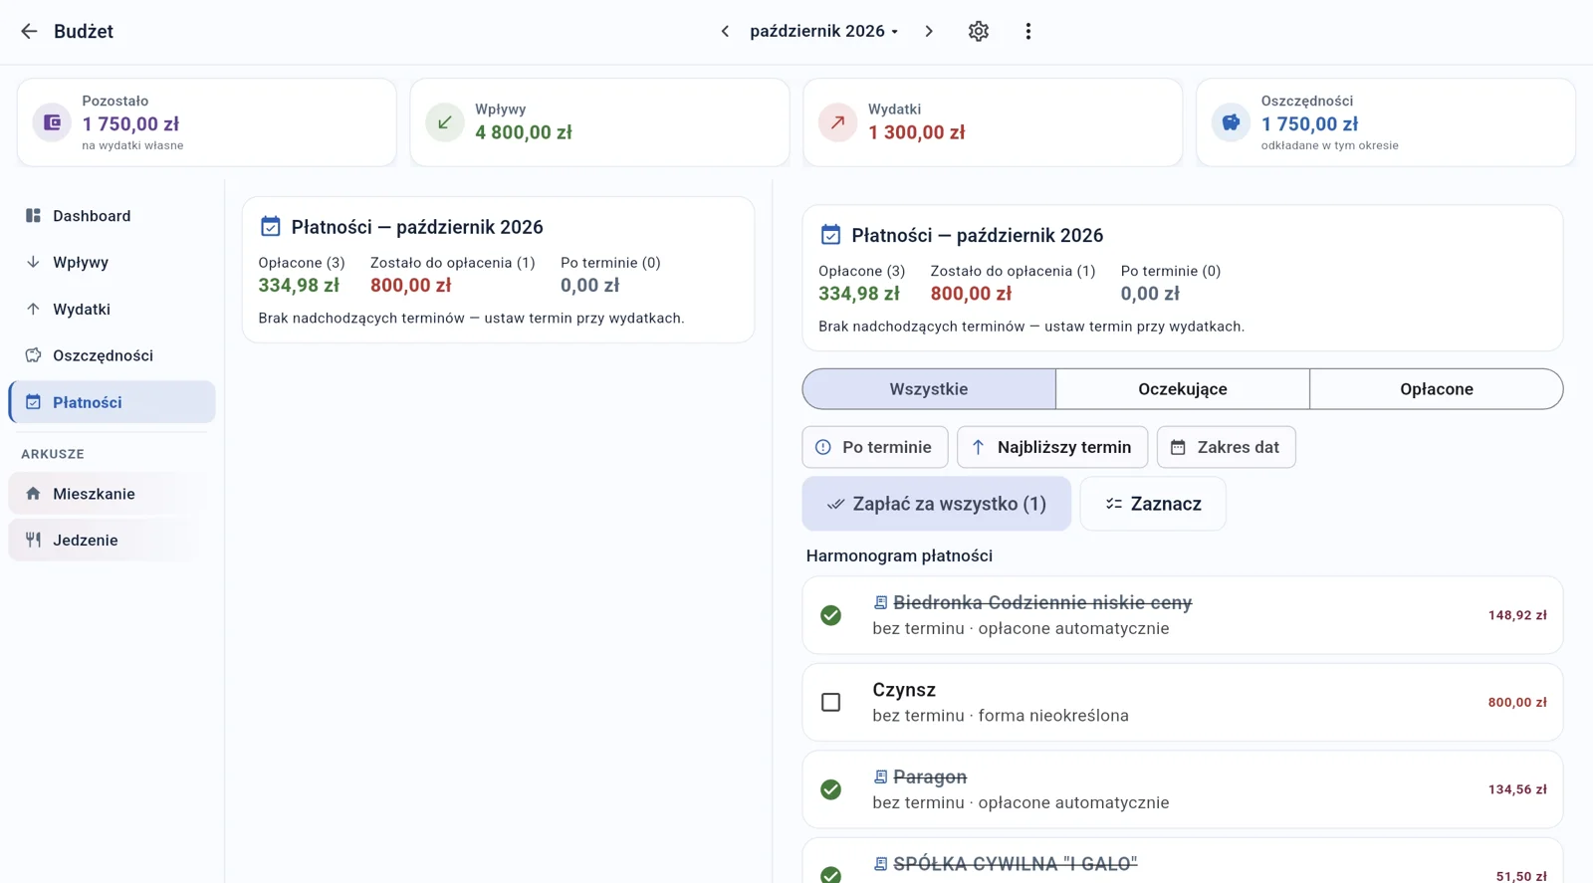Click the receipt icon beside SPÓŁKA CYWILNA entry
1593x883 pixels.
coord(881,864)
